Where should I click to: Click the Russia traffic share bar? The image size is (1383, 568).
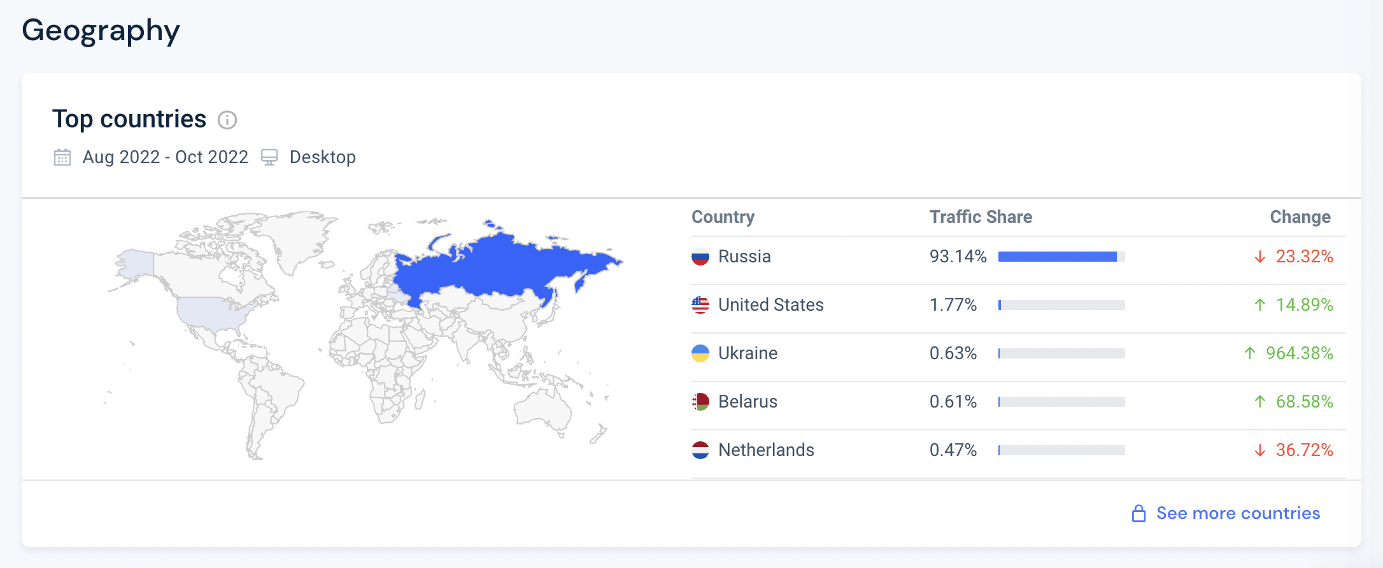[1061, 257]
